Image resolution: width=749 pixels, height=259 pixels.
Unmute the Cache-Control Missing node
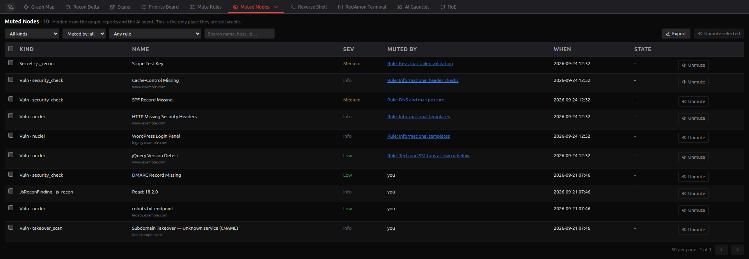[x=693, y=82]
